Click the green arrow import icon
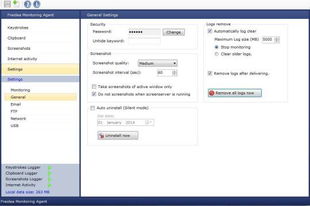 [16, 4]
